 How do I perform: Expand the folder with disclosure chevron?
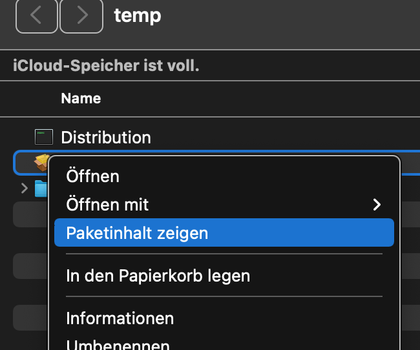click(25, 189)
